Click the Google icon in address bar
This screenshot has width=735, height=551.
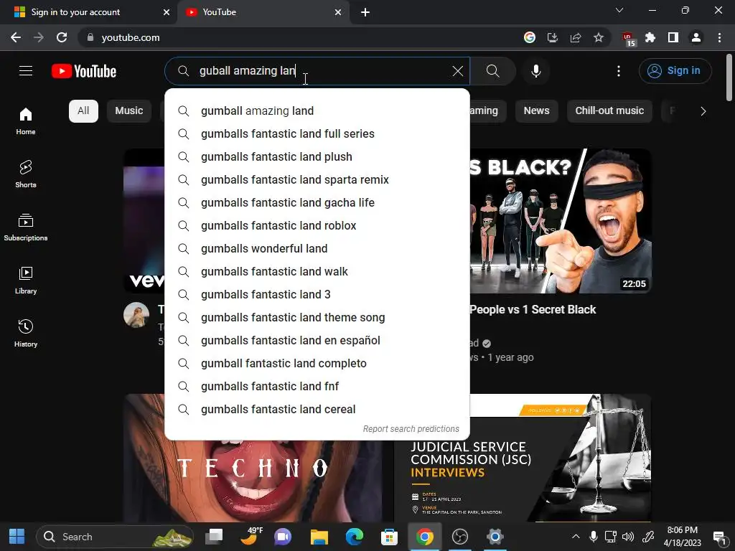point(530,37)
